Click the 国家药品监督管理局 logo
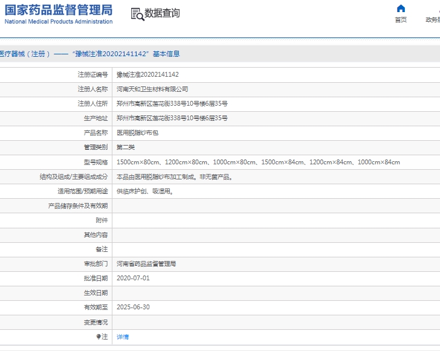440x351 pixels. pos(59,10)
